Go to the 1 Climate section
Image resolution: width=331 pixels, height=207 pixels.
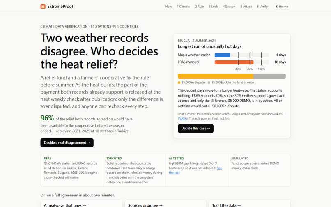pos(184,7)
